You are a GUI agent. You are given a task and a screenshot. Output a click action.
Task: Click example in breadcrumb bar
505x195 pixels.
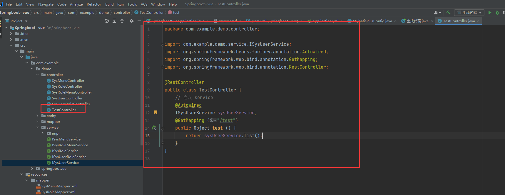pyautogui.click(x=87, y=13)
